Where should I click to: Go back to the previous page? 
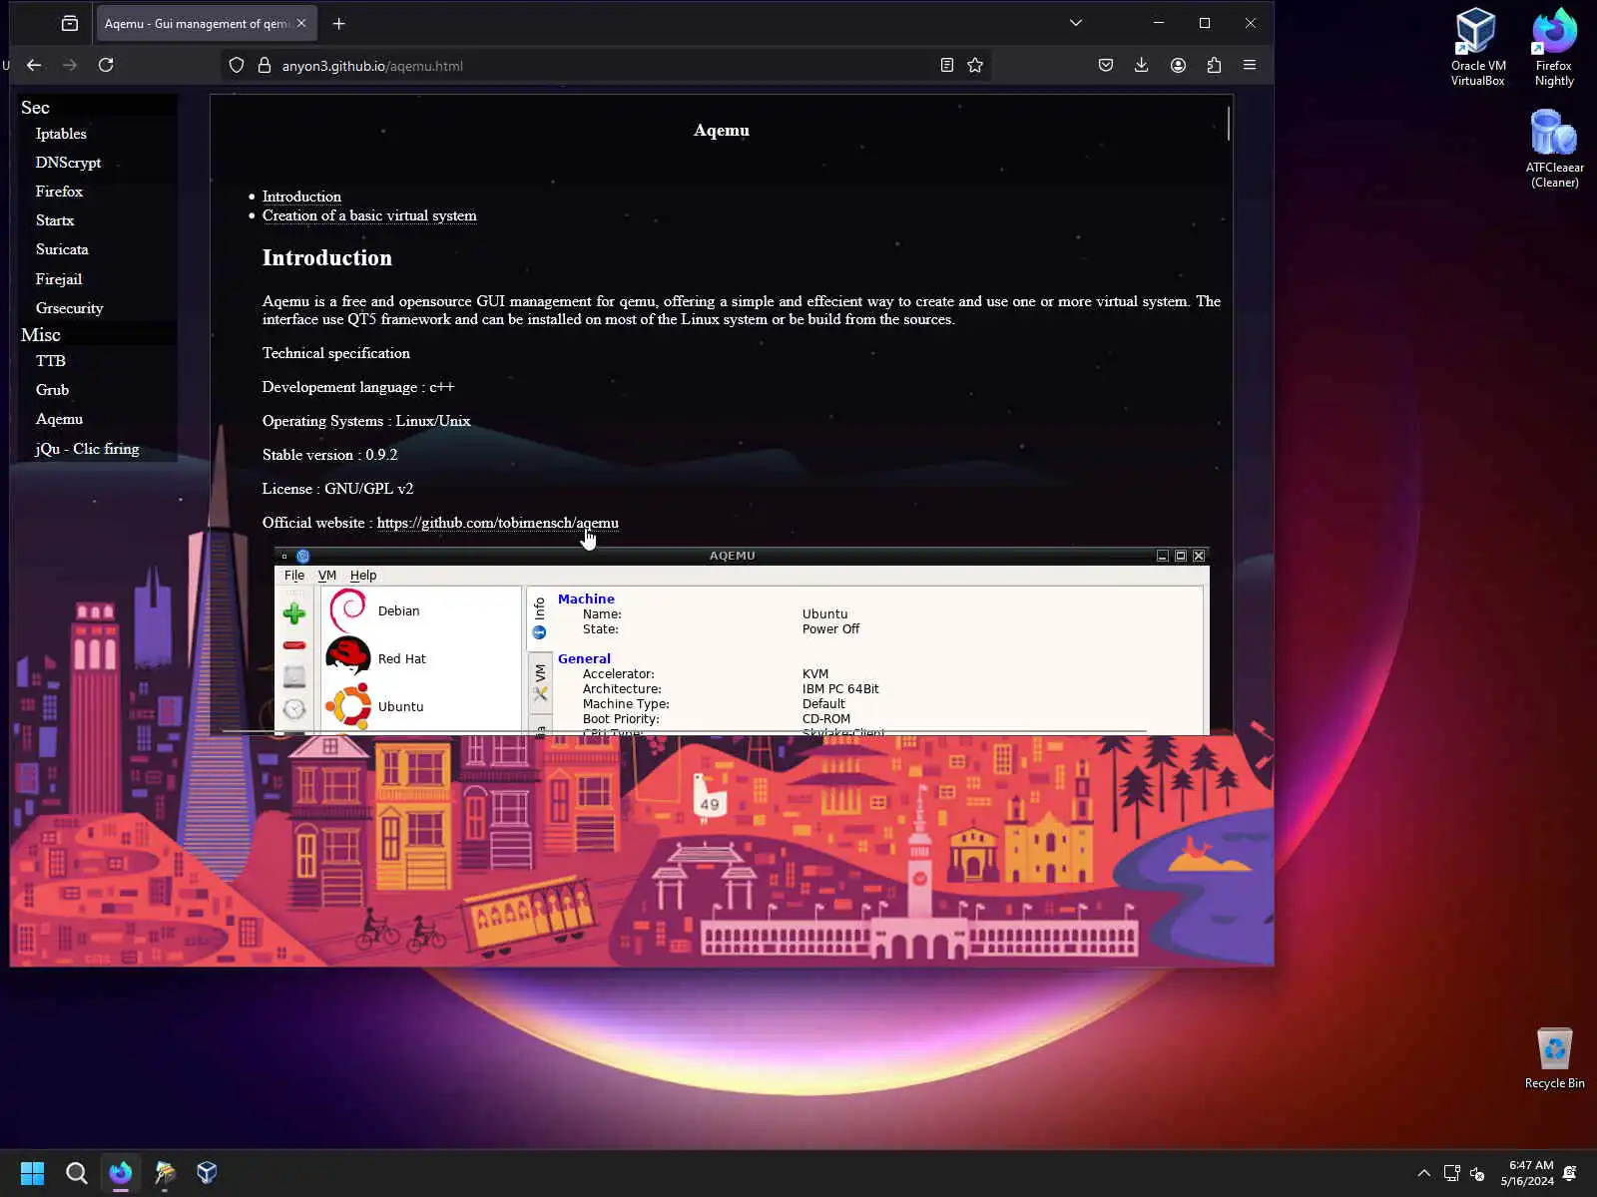pos(34,65)
